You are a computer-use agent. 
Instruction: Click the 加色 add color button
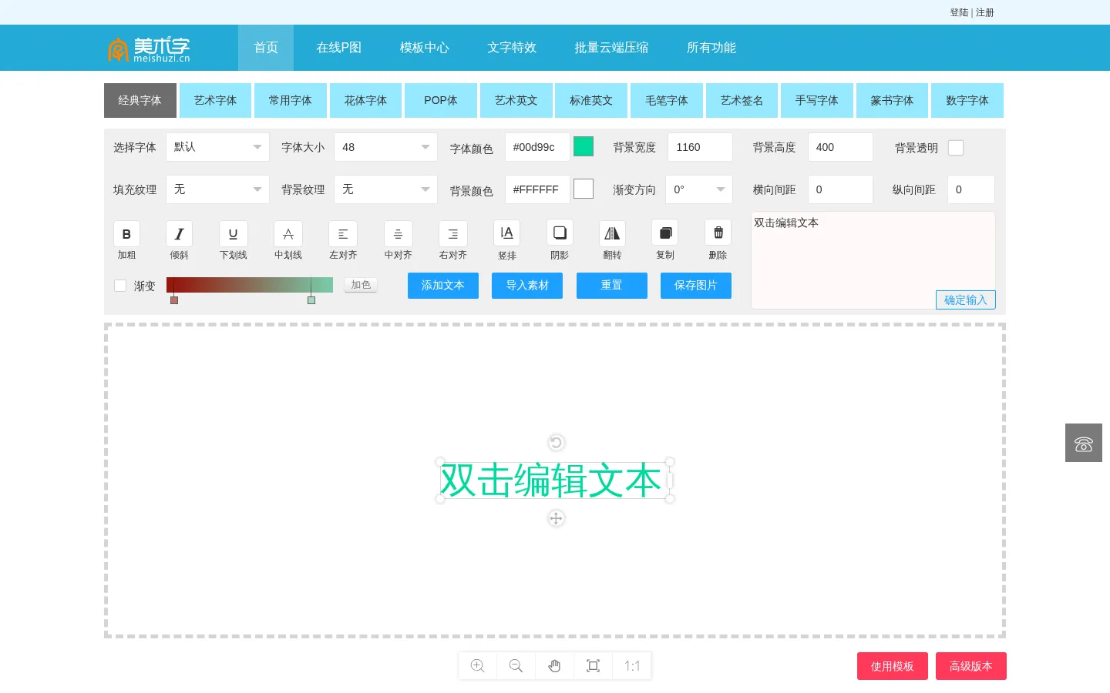click(x=361, y=285)
